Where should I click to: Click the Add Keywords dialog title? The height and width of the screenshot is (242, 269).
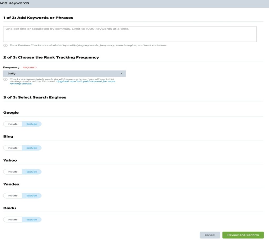[14, 3]
